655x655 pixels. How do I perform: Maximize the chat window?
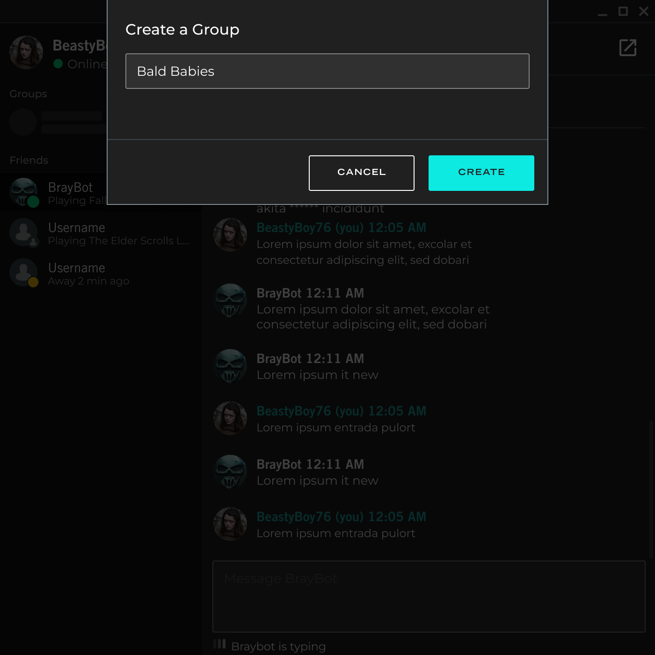click(623, 11)
